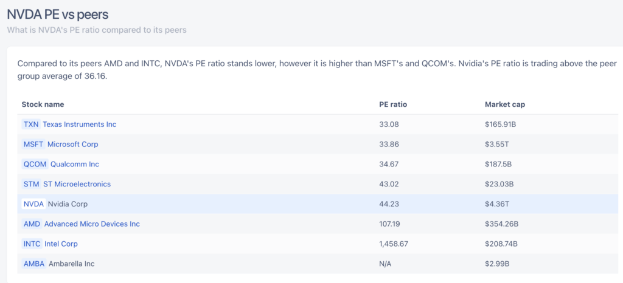Image resolution: width=623 pixels, height=283 pixels.
Task: Click the PE ratio column header
Action: coord(393,104)
